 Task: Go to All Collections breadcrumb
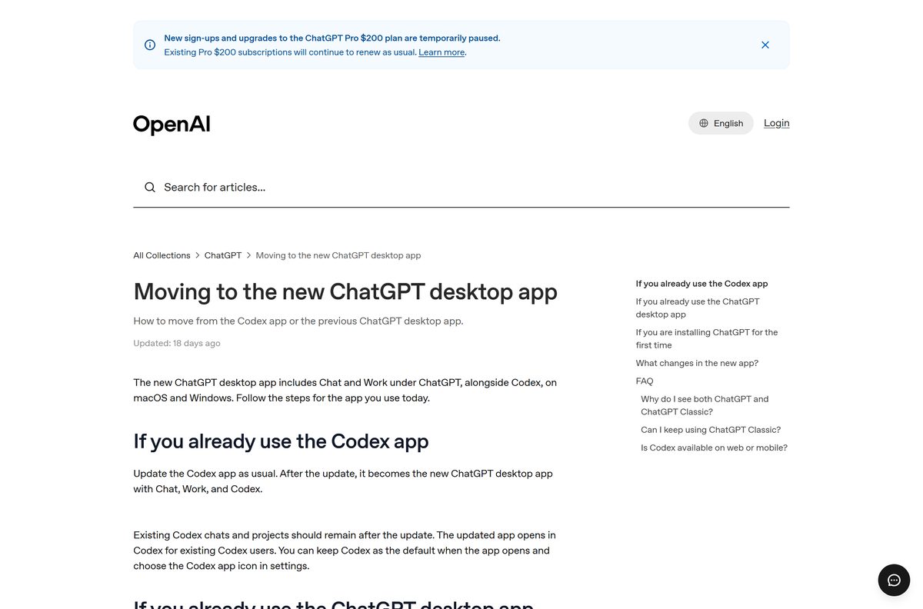pos(162,255)
